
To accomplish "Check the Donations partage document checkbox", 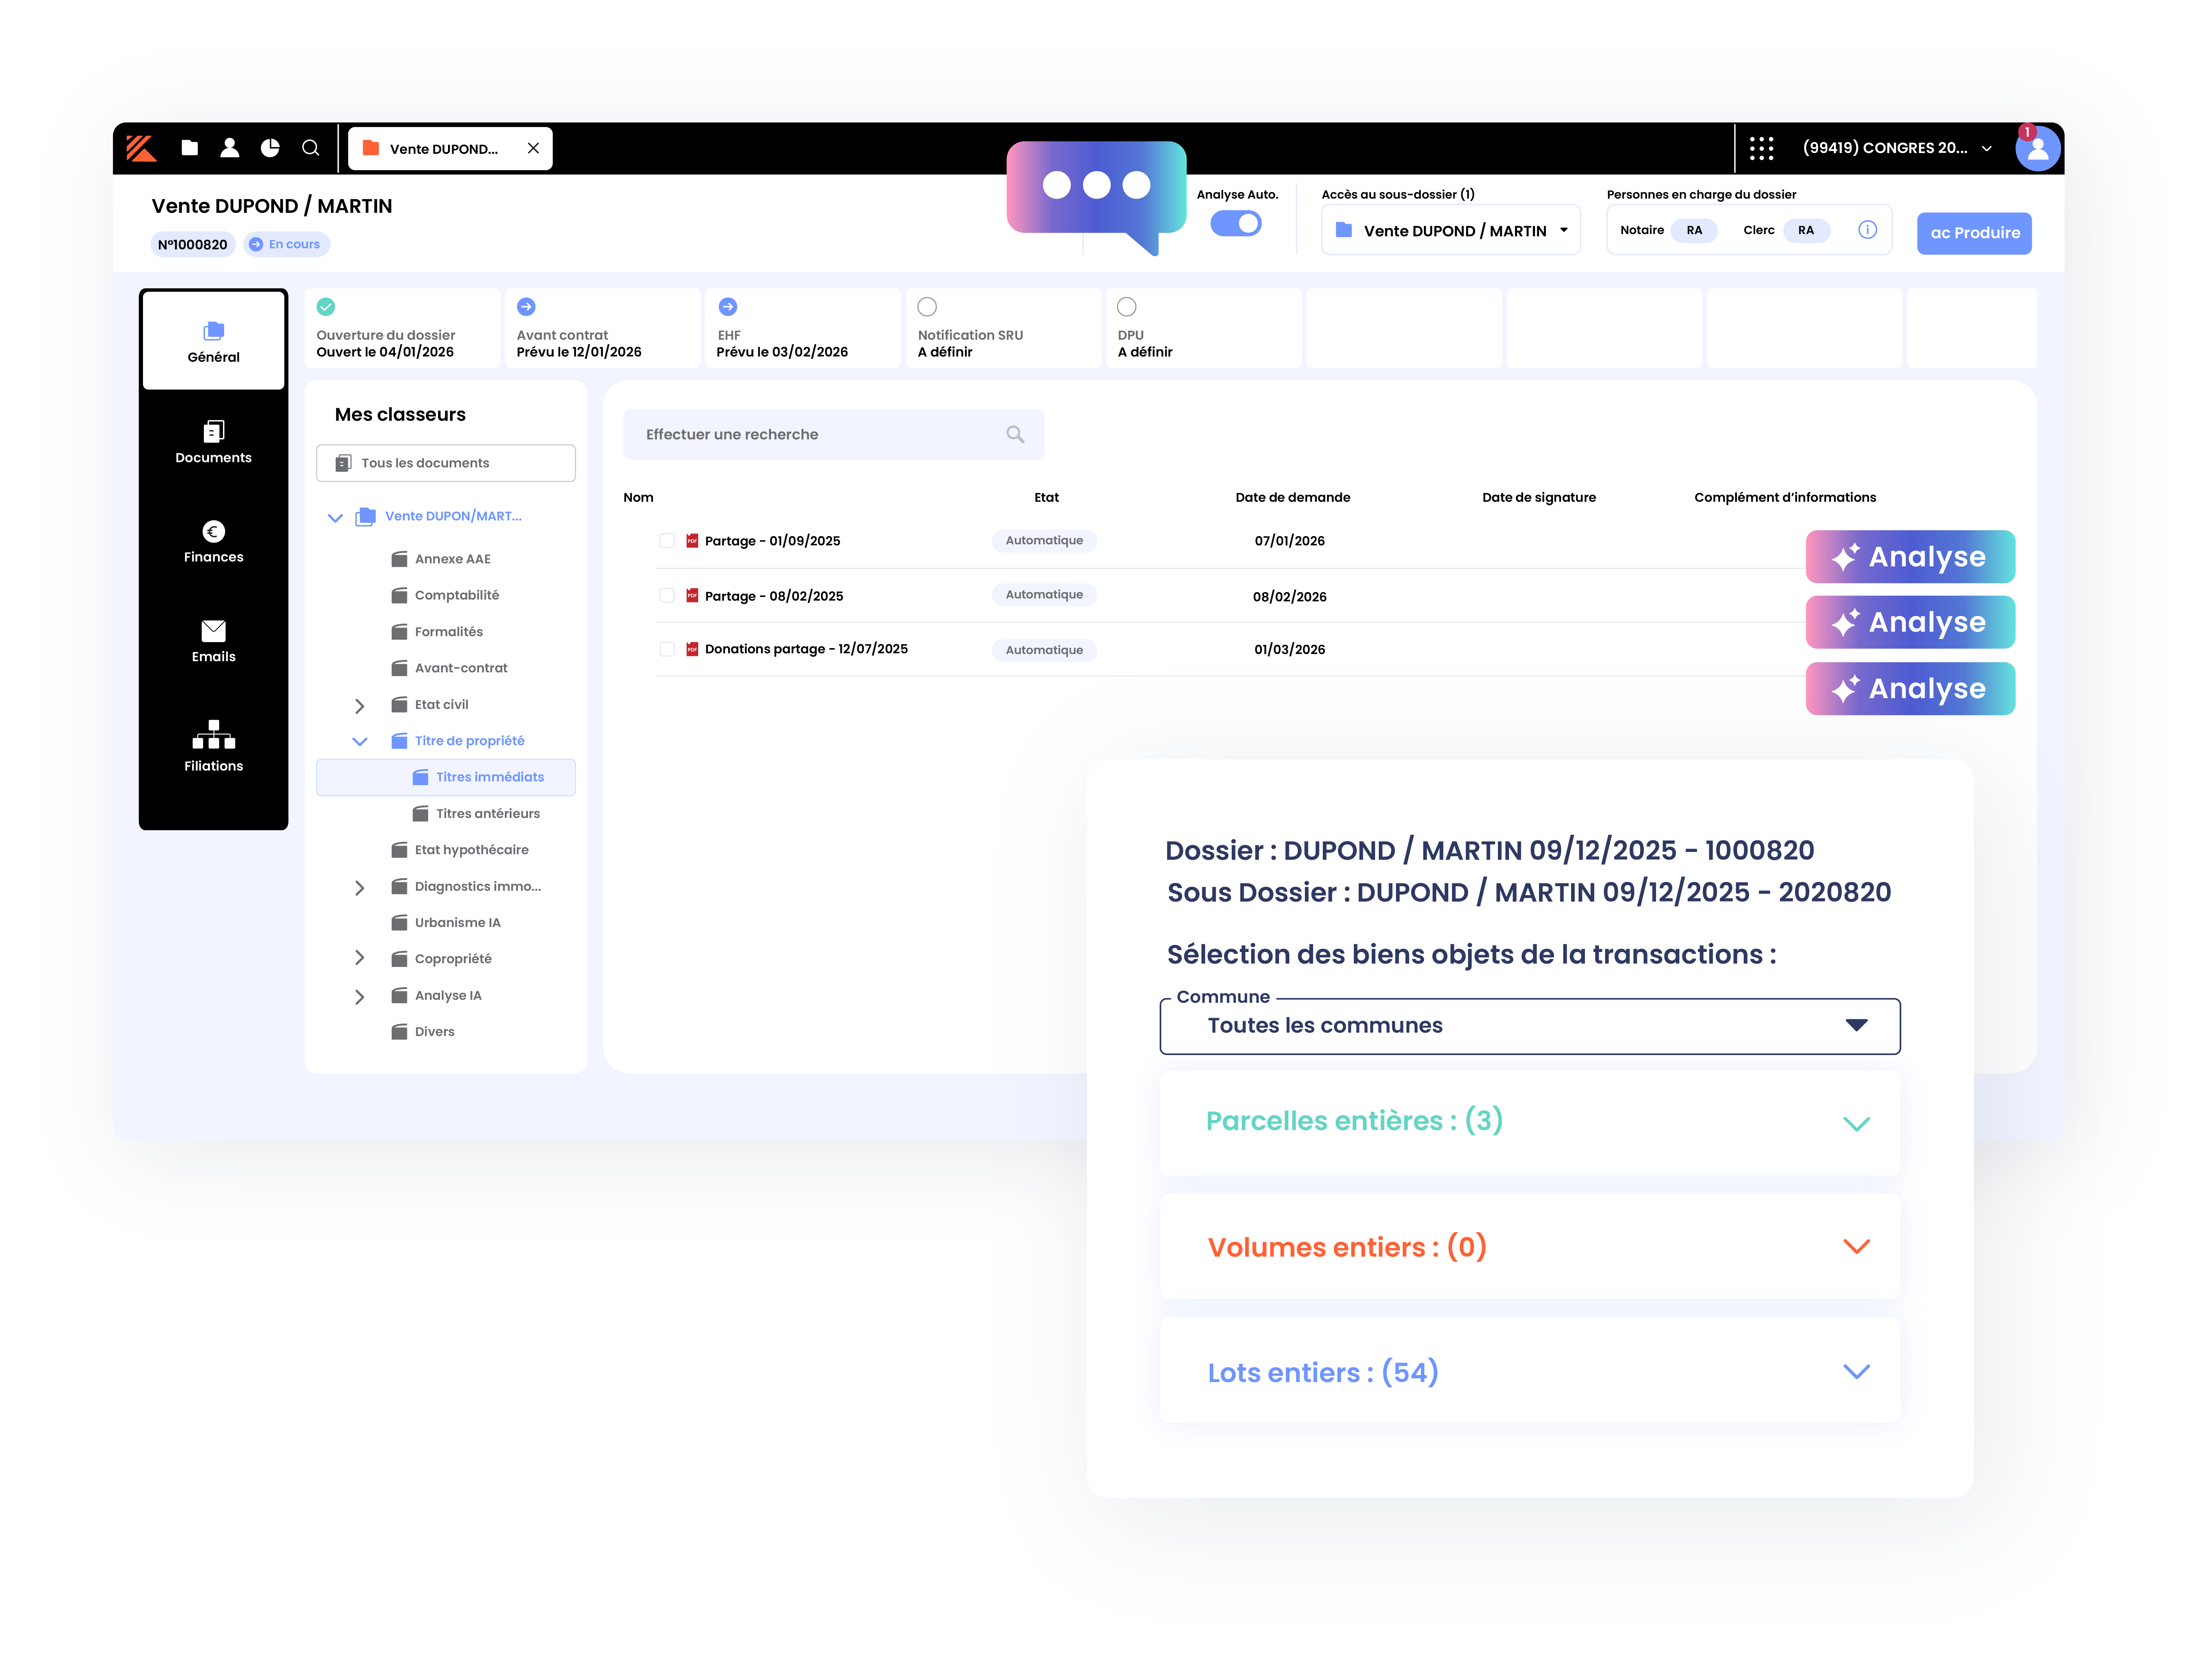I will pos(667,649).
